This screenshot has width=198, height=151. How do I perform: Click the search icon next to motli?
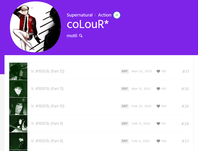click(x=81, y=36)
